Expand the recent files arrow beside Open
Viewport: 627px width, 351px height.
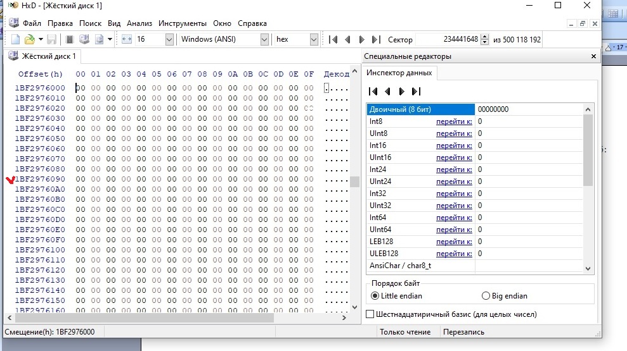41,39
